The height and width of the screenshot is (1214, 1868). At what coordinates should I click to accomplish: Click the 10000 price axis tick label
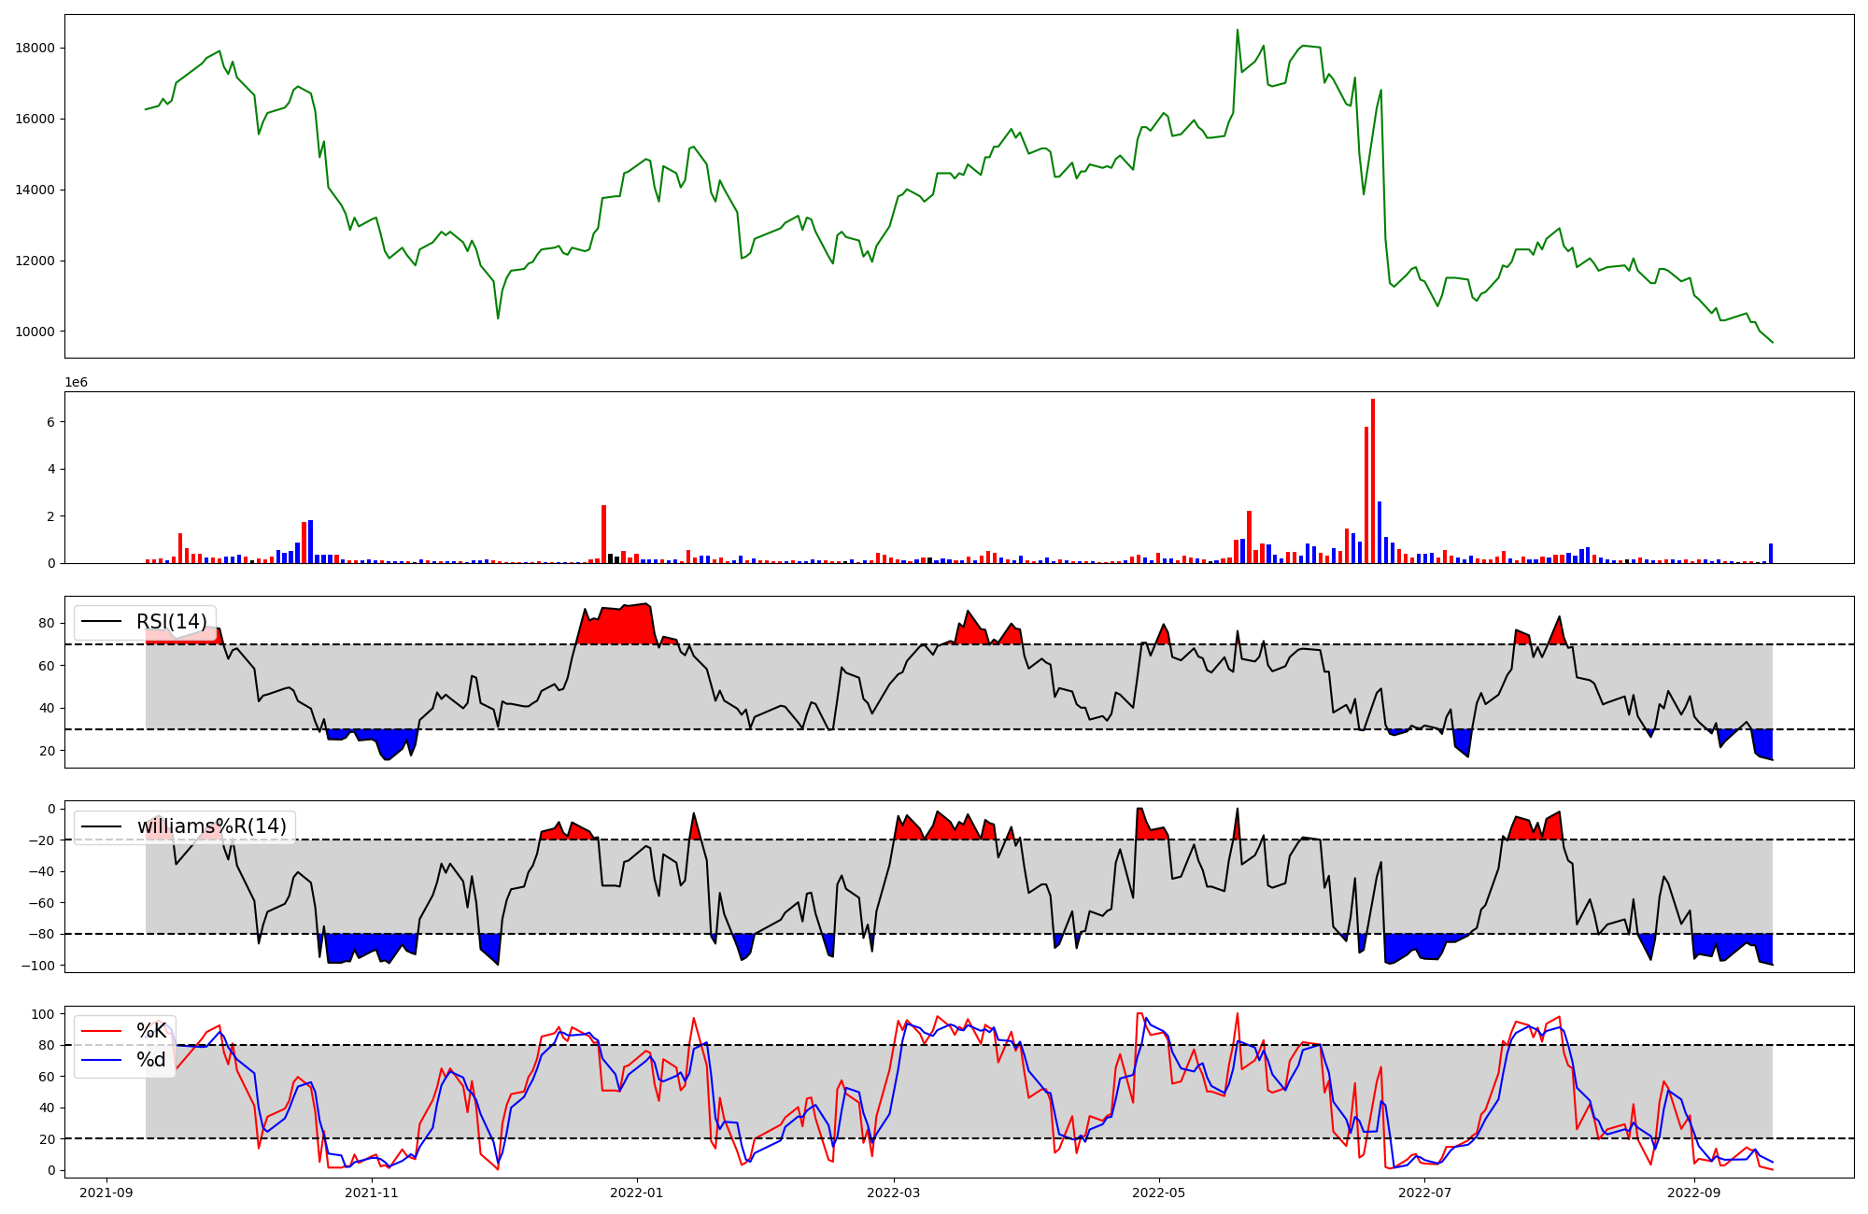35,332
